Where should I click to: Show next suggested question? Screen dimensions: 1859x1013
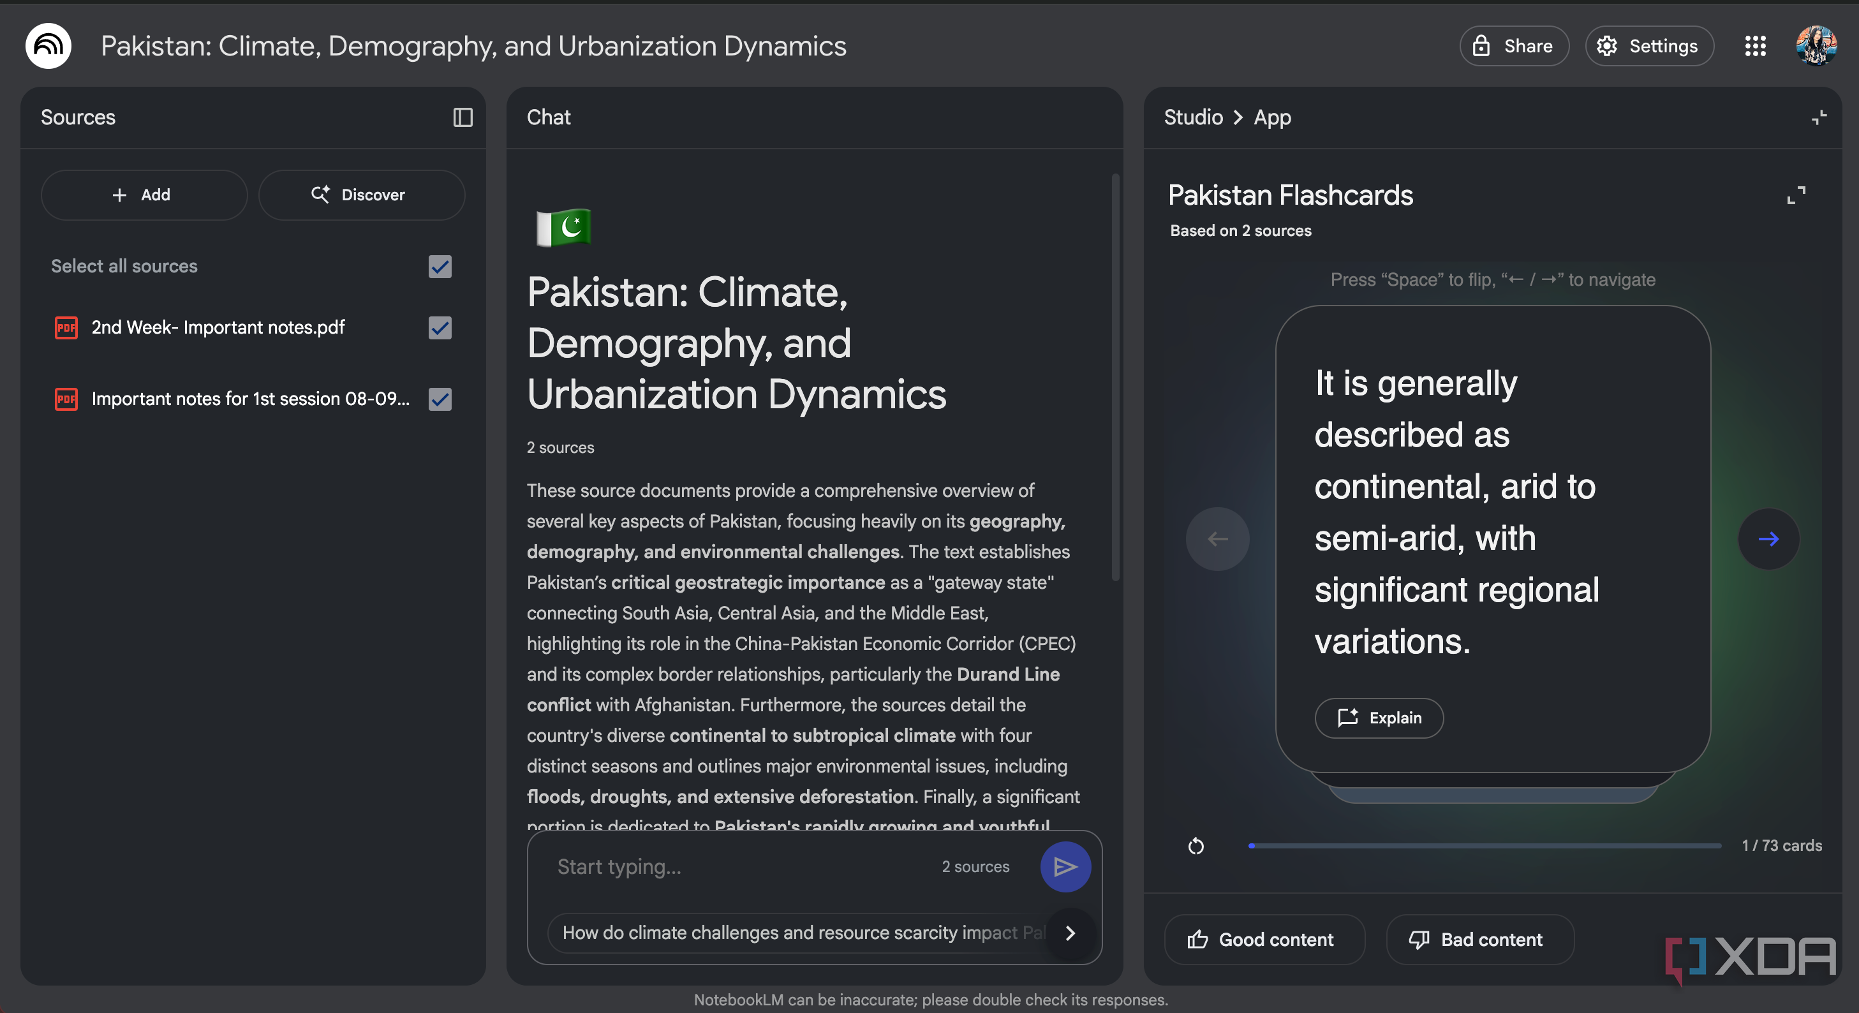click(x=1070, y=933)
